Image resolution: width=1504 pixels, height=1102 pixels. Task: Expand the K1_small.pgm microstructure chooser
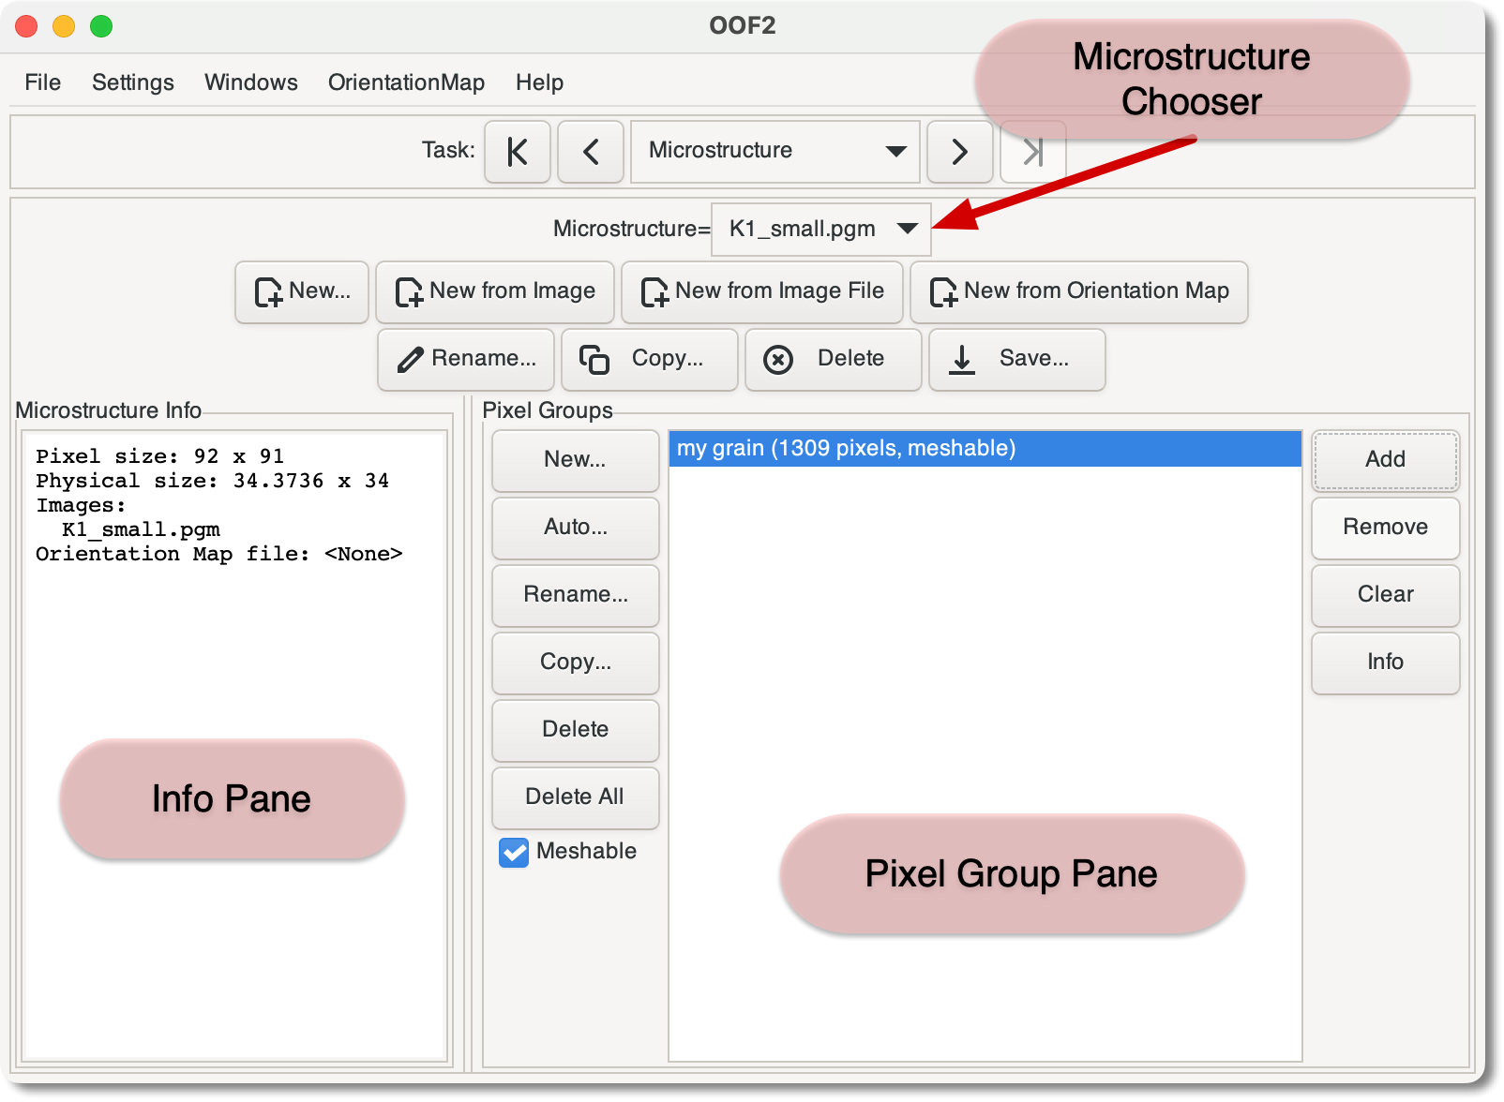[x=820, y=230]
